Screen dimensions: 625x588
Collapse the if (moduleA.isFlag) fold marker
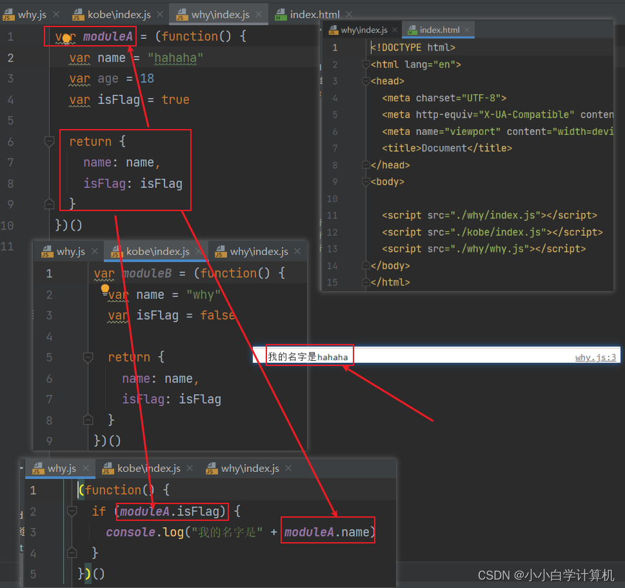click(x=72, y=511)
